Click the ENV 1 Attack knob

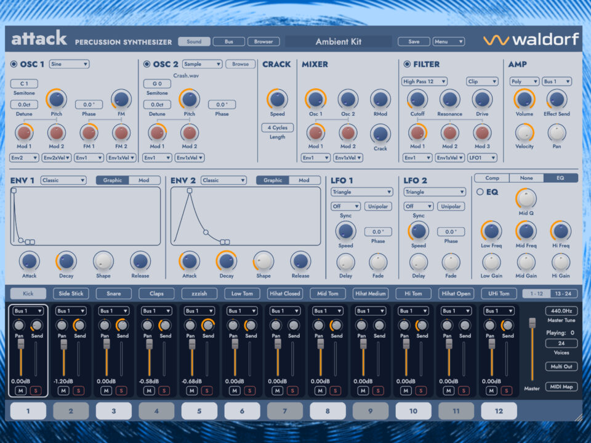click(x=29, y=261)
